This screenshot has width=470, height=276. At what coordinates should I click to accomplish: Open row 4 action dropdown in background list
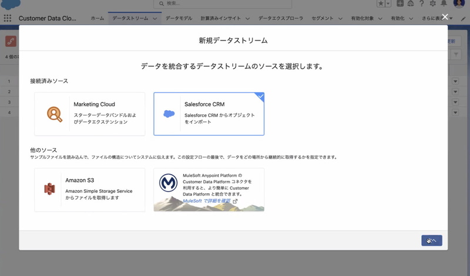455,113
